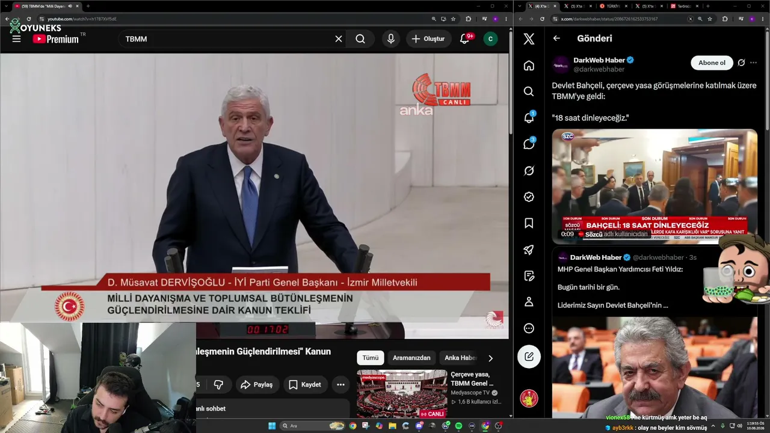Open X bookmarks
This screenshot has width=770, height=433.
529,223
